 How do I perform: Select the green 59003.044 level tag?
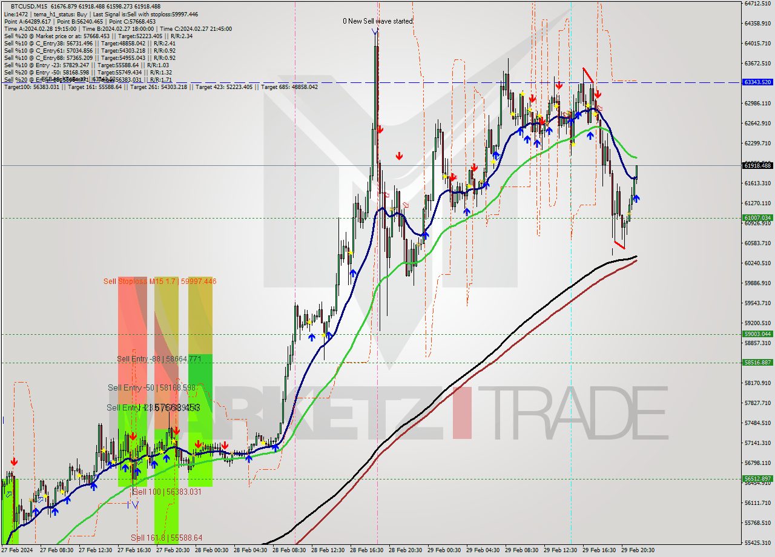coord(757,334)
